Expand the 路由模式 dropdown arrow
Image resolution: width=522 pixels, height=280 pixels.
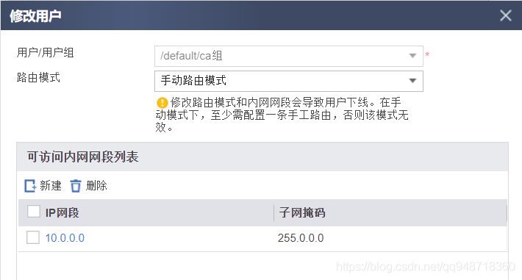click(x=412, y=81)
